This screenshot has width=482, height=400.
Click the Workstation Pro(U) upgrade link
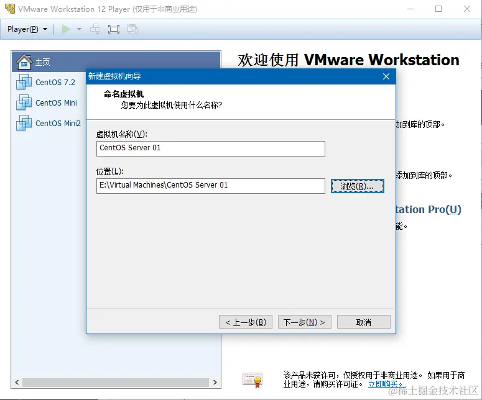pos(429,209)
